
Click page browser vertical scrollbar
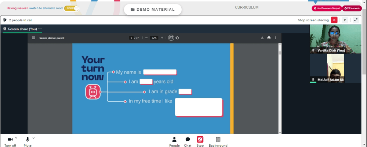[x=365, y=42]
